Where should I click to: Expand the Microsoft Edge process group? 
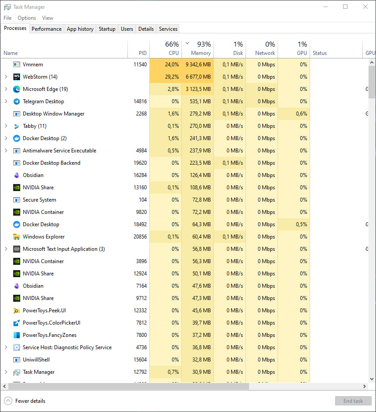coord(6,89)
